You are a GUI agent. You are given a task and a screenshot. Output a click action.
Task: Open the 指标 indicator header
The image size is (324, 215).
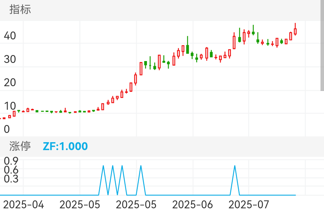[x=20, y=10]
